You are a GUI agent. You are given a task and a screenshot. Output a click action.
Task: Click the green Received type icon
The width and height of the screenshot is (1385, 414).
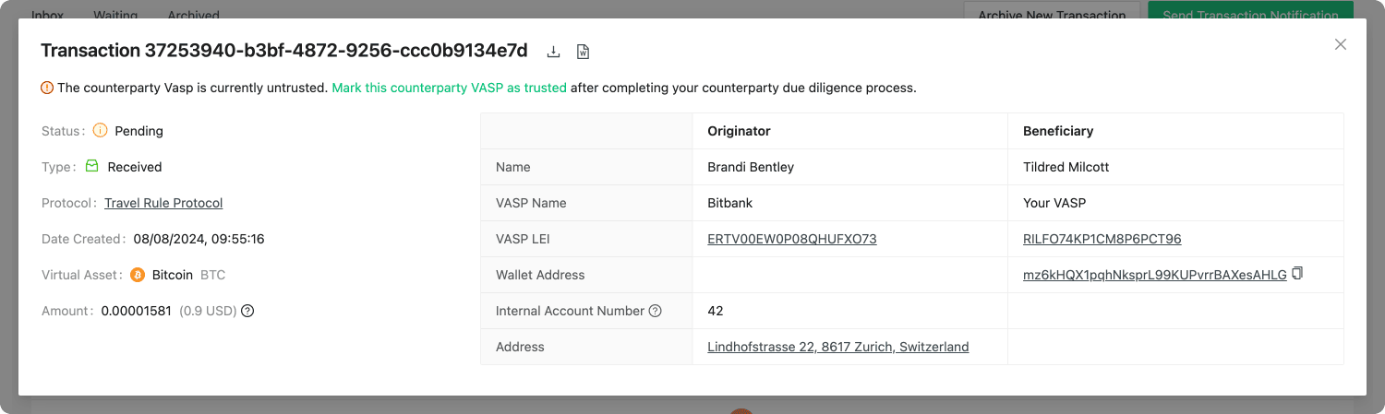pyautogui.click(x=92, y=167)
